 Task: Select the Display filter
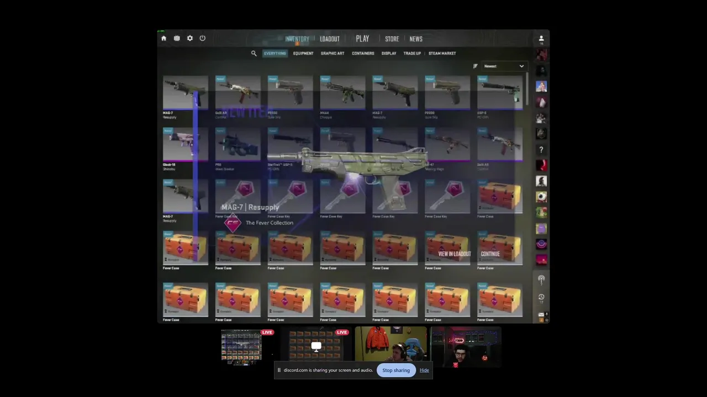[389, 53]
